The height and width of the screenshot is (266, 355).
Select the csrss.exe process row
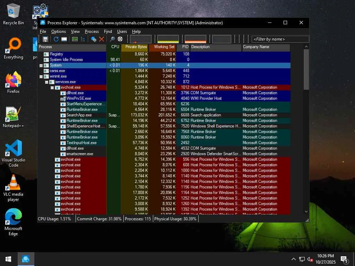tap(164, 71)
